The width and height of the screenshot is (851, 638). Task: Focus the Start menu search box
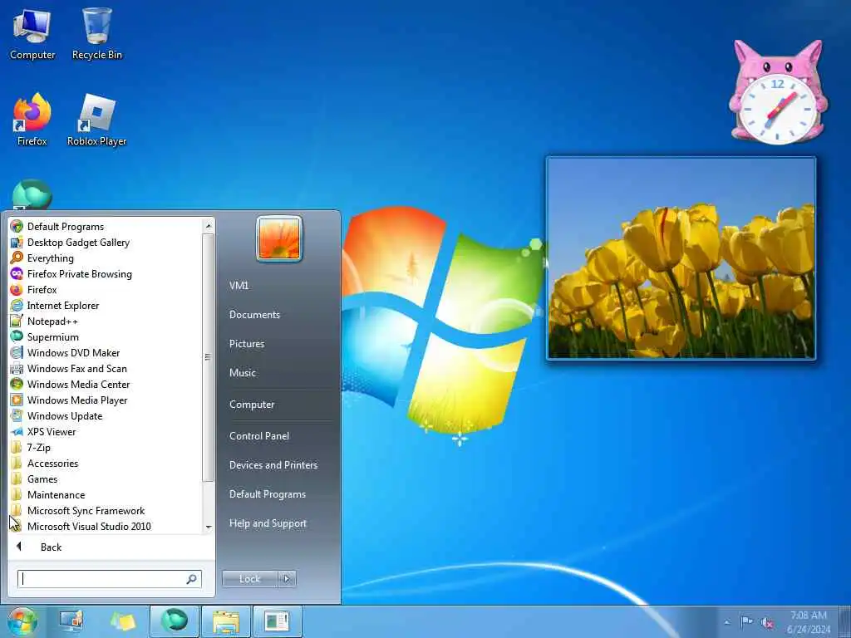[x=110, y=579]
